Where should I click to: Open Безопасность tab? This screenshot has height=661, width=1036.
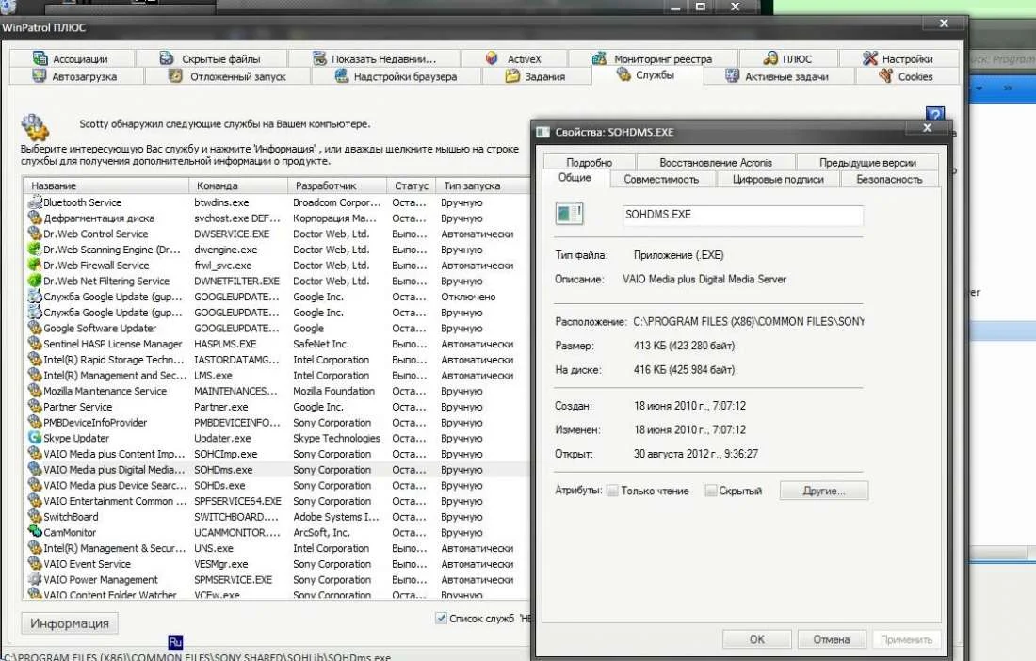pos(889,179)
